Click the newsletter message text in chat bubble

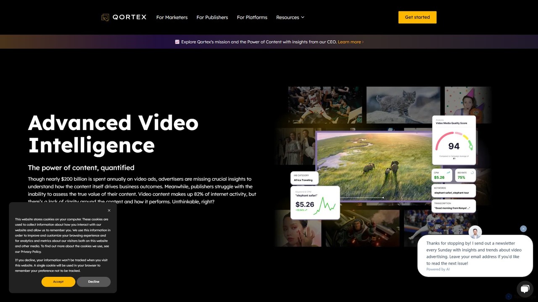pyautogui.click(x=474, y=253)
